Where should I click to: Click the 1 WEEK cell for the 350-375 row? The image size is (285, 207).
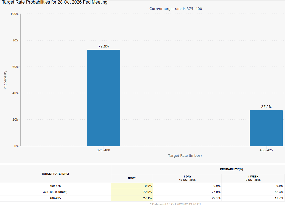coord(253,186)
